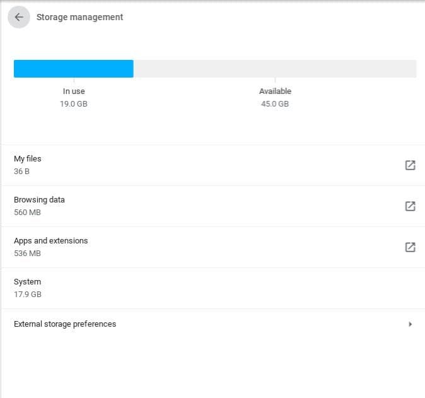Image resolution: width=425 pixels, height=398 pixels.
Task: Click the 45.0 GB available value
Action: (275, 104)
